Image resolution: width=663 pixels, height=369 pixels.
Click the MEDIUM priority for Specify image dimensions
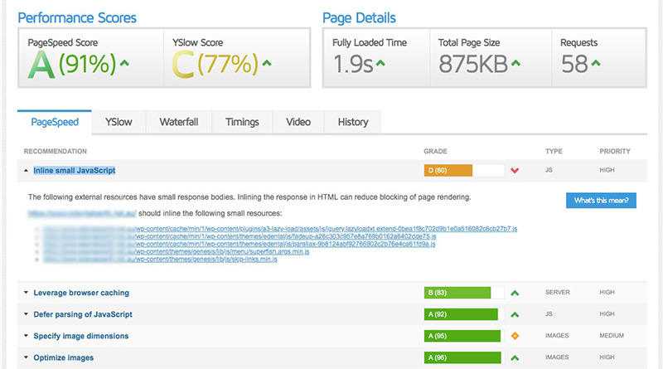pyautogui.click(x=612, y=336)
